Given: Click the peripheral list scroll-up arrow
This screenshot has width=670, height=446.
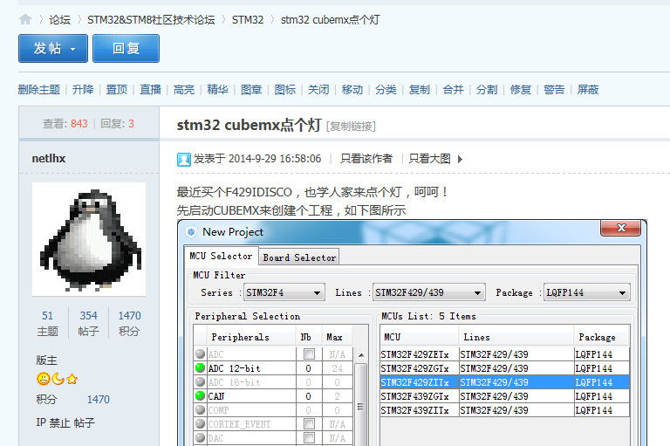Looking at the screenshot, I should [361, 355].
